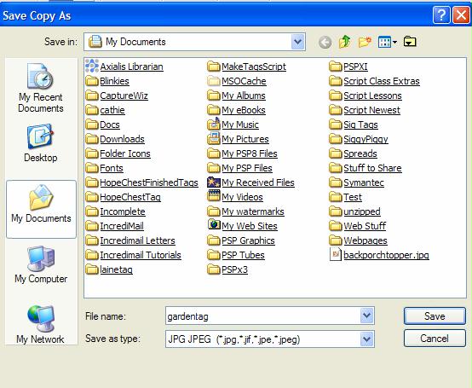Screen dimensions: 472x388
Task: Open the browse folders toolbar icon
Action: point(410,42)
